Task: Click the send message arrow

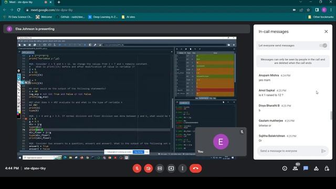Action: pyautogui.click(x=323, y=151)
